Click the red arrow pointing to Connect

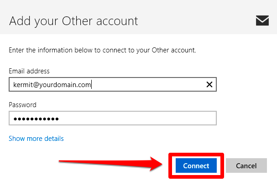click(110, 163)
